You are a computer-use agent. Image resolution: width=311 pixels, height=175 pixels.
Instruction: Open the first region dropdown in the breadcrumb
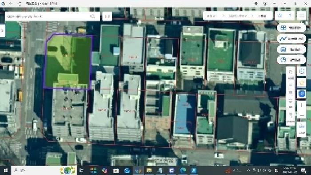coord(212,16)
